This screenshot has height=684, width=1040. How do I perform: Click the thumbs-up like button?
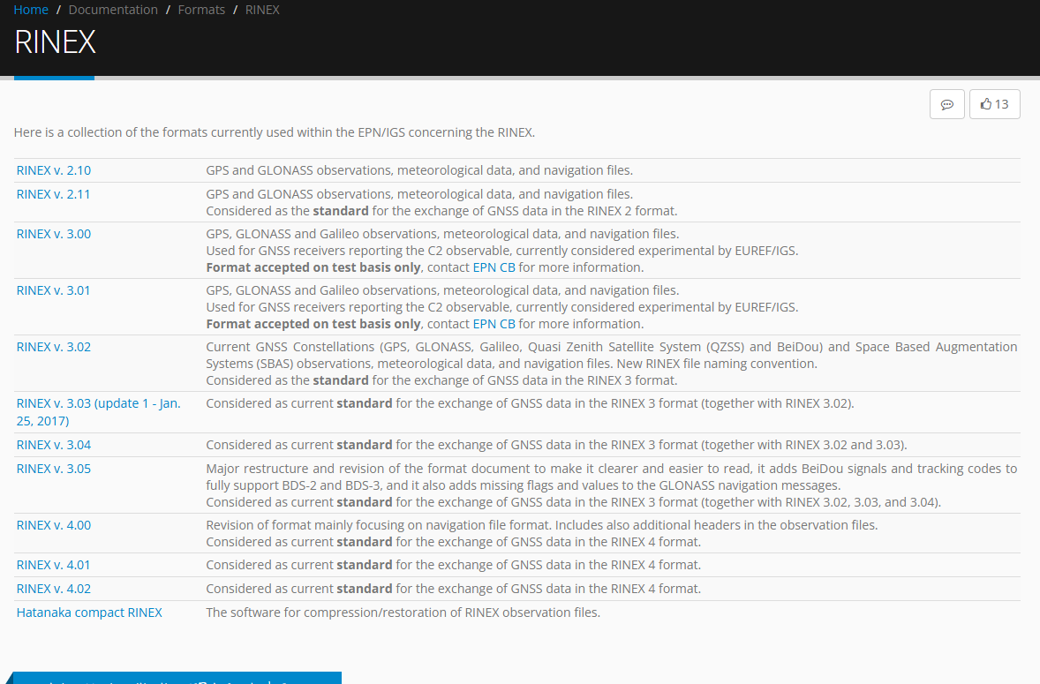coord(994,104)
